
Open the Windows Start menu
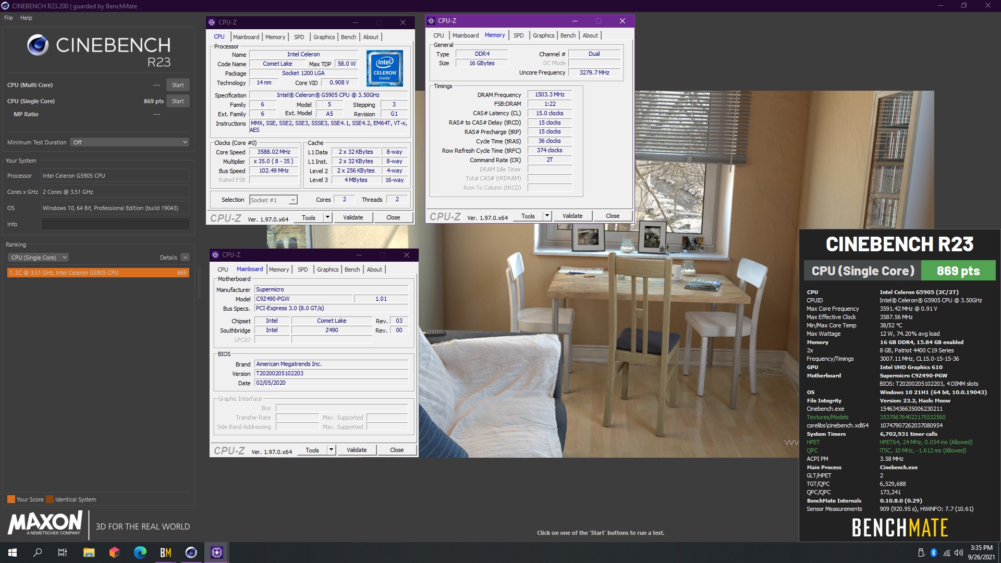(13, 553)
